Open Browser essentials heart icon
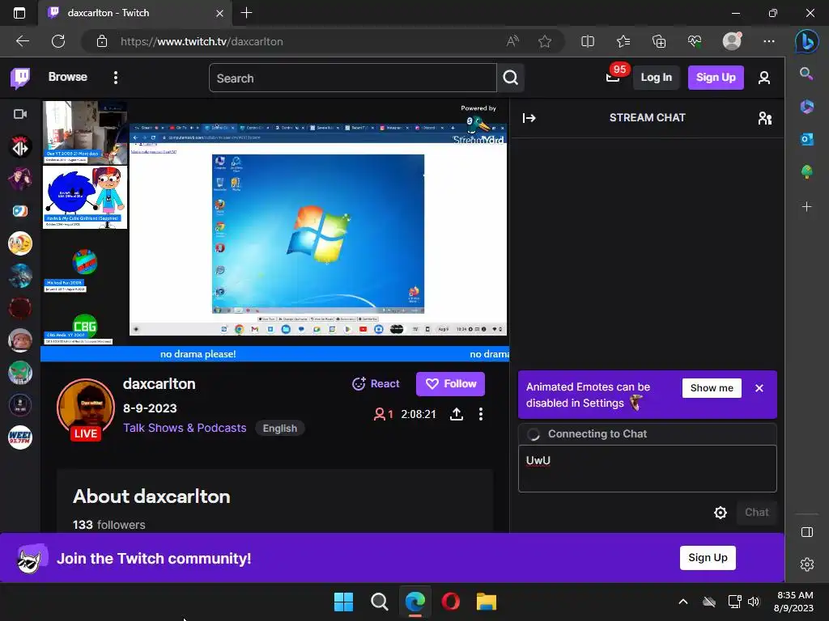Viewport: 829px width, 621px height. [x=695, y=41]
